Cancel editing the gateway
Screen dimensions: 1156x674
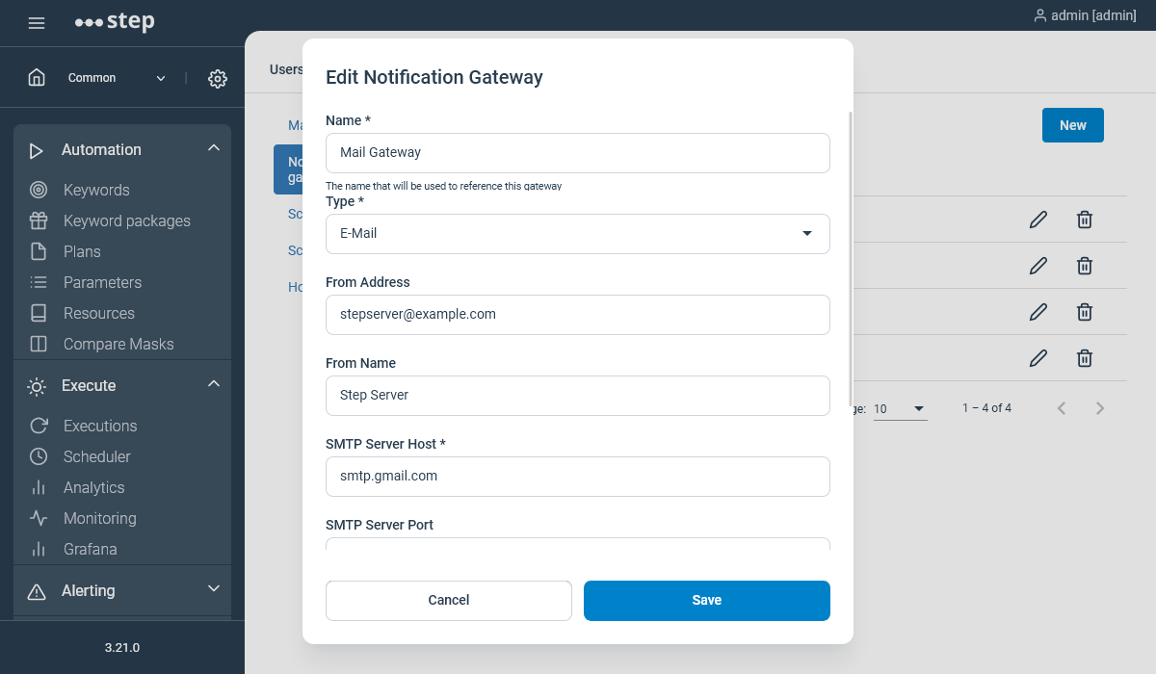pyautogui.click(x=449, y=600)
